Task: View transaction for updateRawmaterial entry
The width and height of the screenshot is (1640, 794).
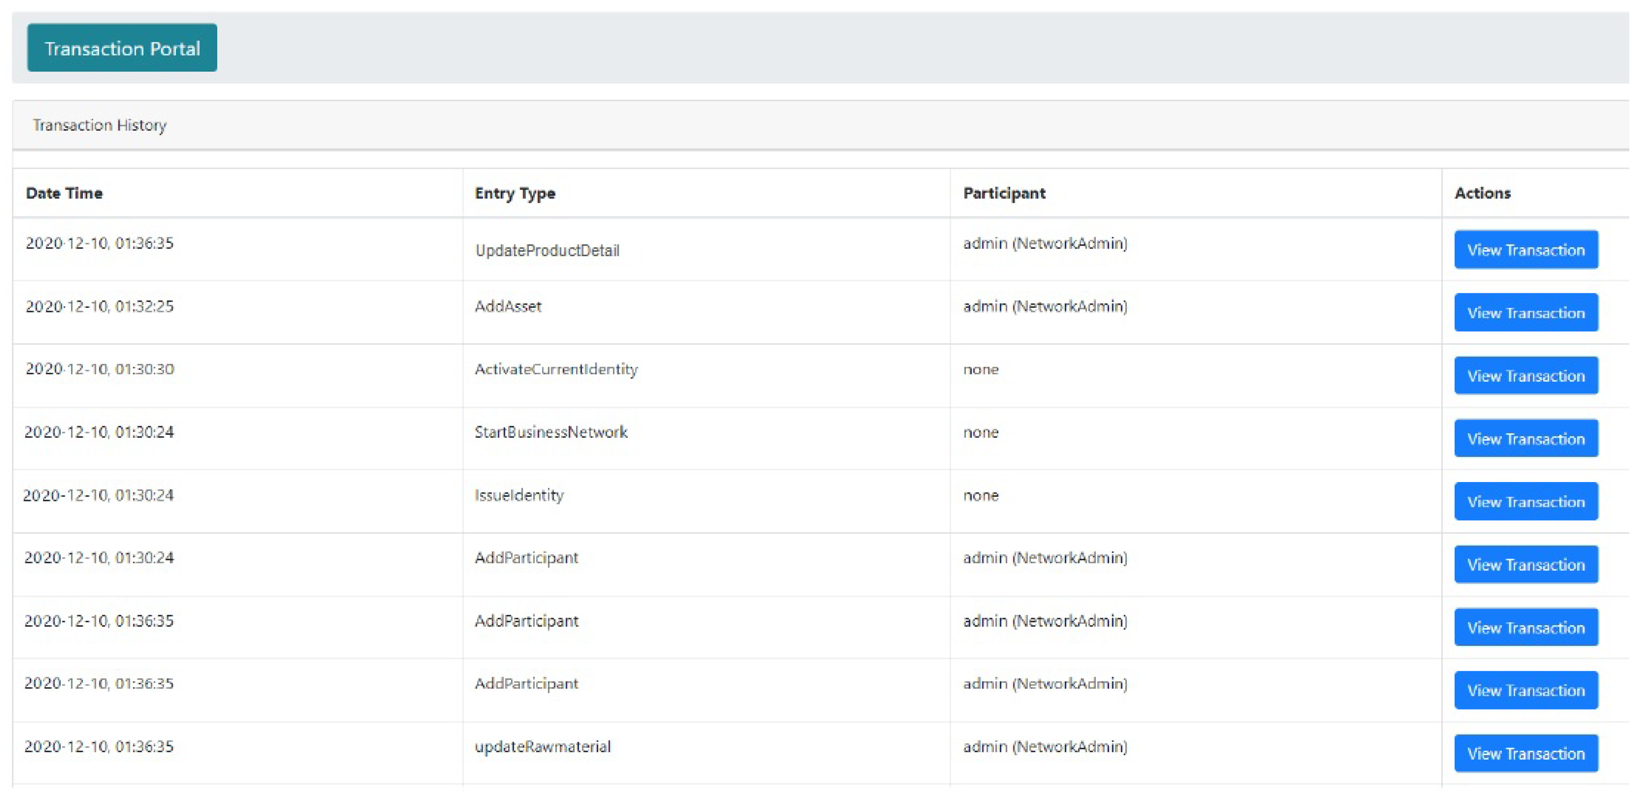Action: pyautogui.click(x=1525, y=753)
